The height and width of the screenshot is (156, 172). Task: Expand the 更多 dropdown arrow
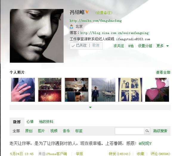(x=168, y=46)
